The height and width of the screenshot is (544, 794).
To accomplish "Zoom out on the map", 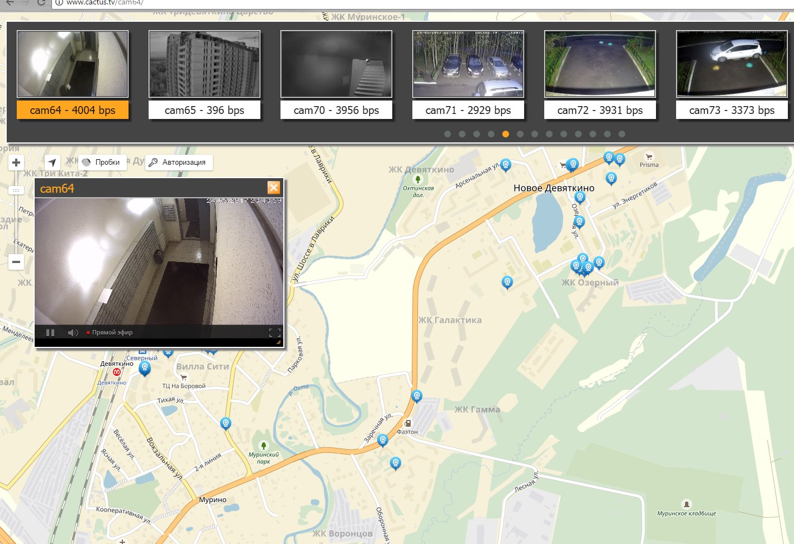I will (x=16, y=261).
